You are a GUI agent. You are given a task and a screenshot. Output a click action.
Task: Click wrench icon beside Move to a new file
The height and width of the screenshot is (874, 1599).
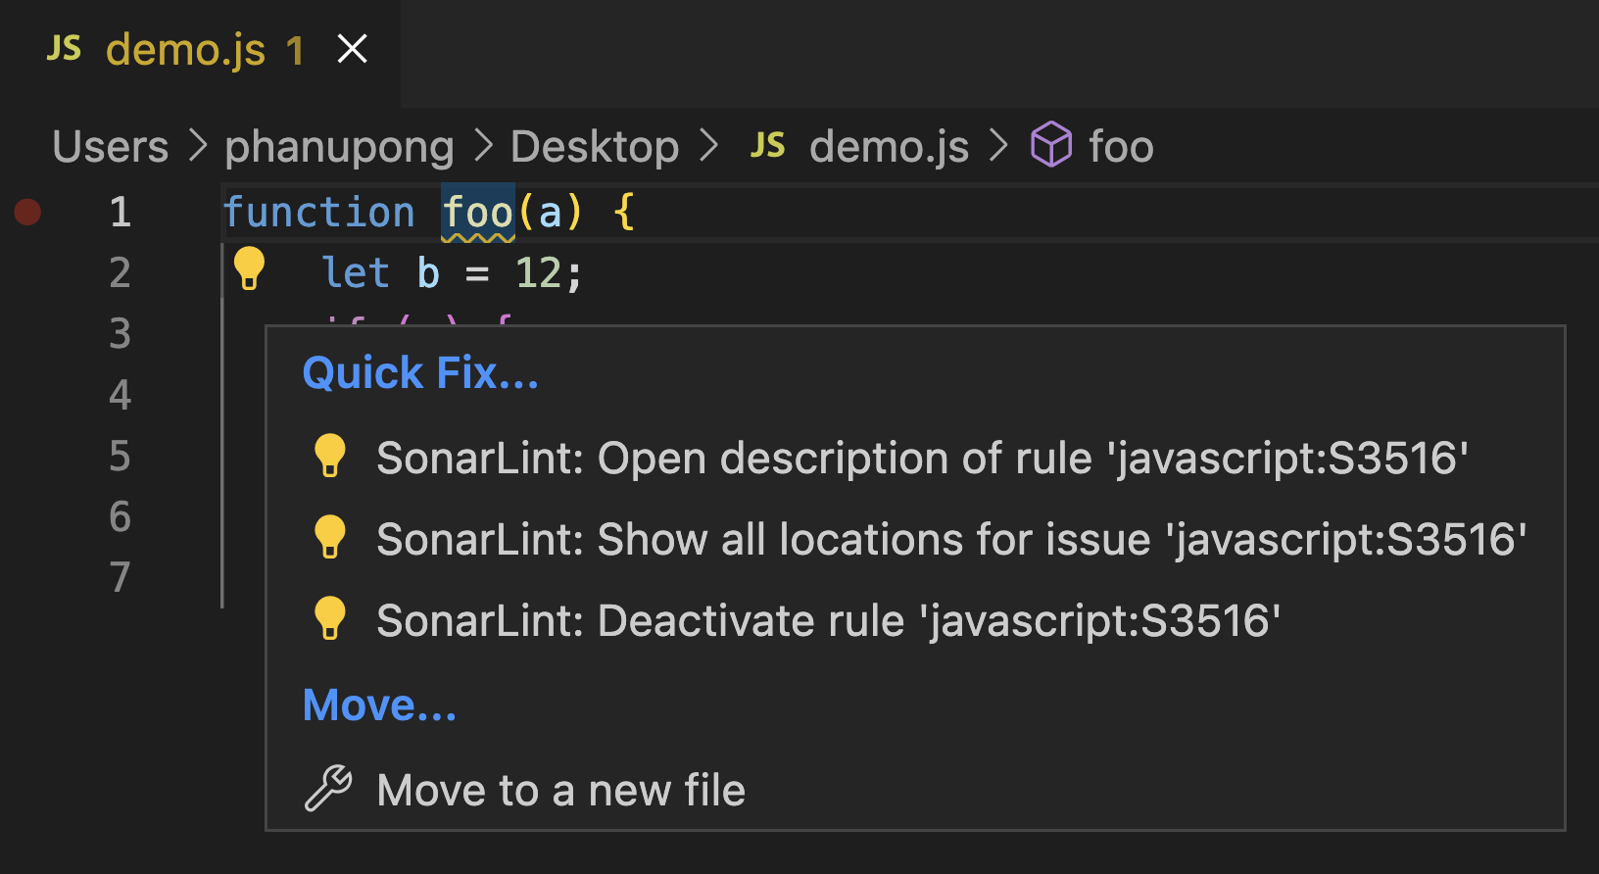tap(328, 788)
